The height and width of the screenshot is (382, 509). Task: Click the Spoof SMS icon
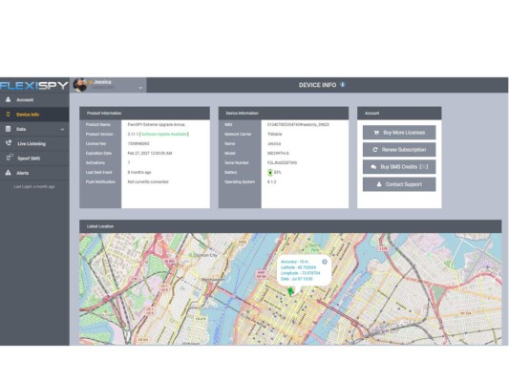(x=10, y=157)
